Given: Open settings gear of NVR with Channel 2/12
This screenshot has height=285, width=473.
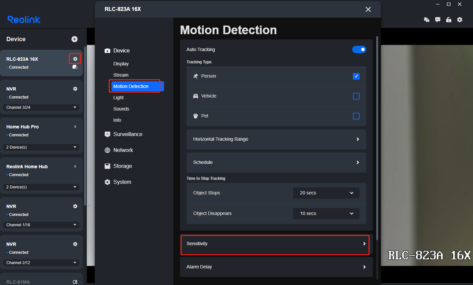Looking at the screenshot, I should click(x=75, y=244).
